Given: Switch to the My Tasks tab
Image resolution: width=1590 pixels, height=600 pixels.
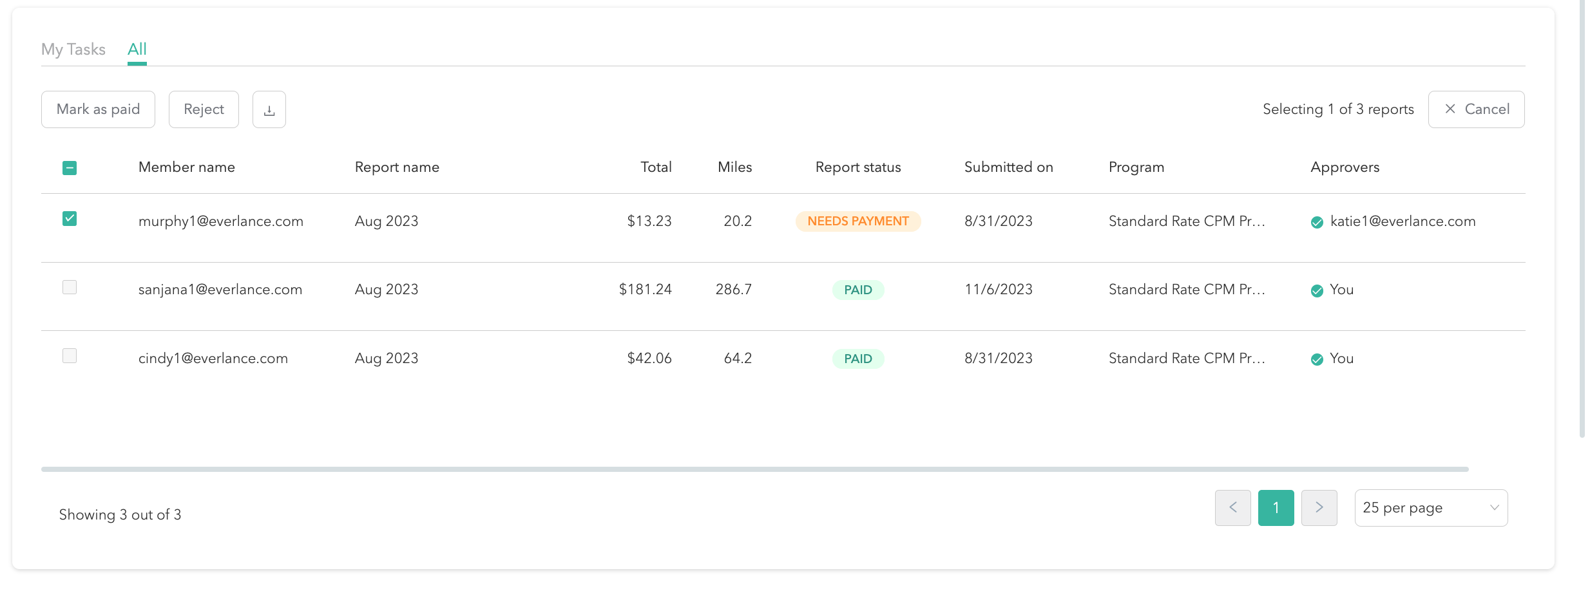Looking at the screenshot, I should tap(73, 50).
